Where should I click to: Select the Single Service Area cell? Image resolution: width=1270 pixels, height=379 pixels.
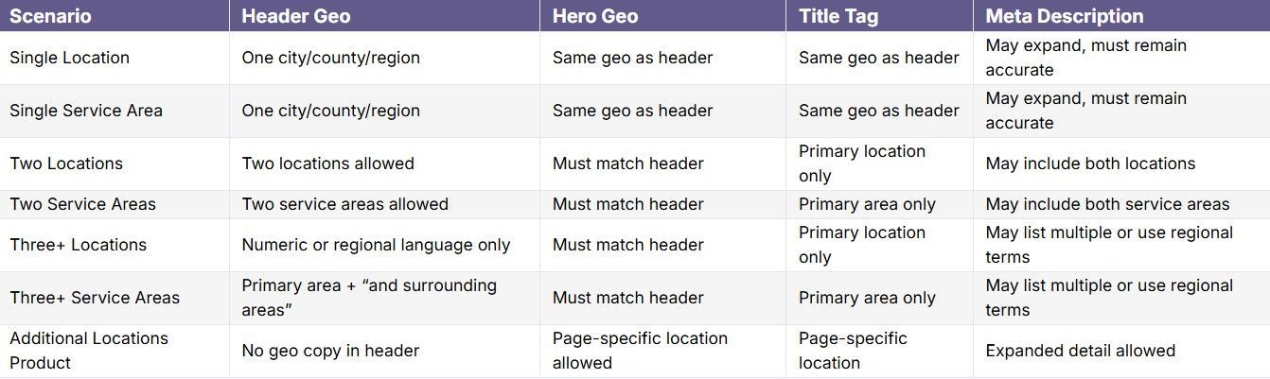tap(86, 111)
